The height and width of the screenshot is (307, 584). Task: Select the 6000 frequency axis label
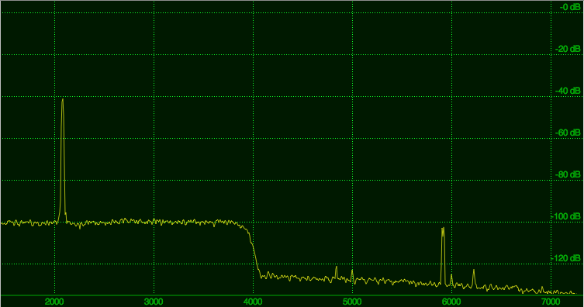tap(451, 302)
